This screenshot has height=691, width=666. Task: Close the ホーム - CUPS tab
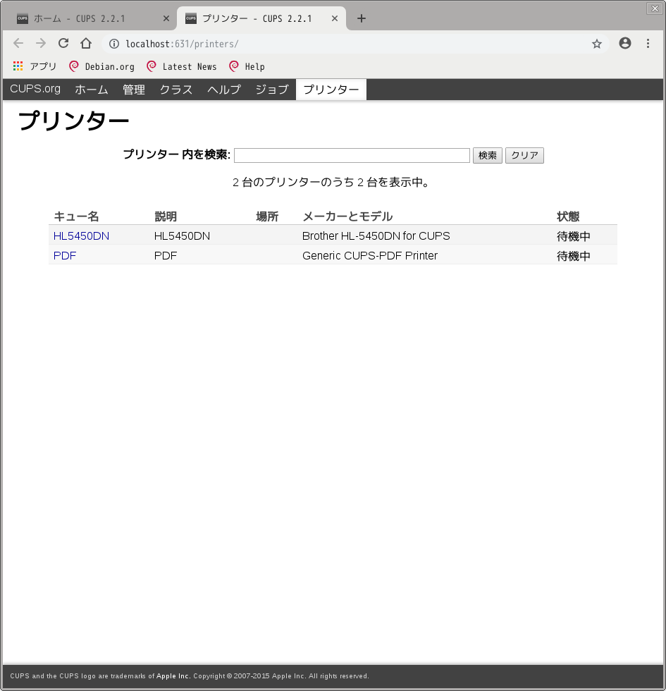[166, 18]
